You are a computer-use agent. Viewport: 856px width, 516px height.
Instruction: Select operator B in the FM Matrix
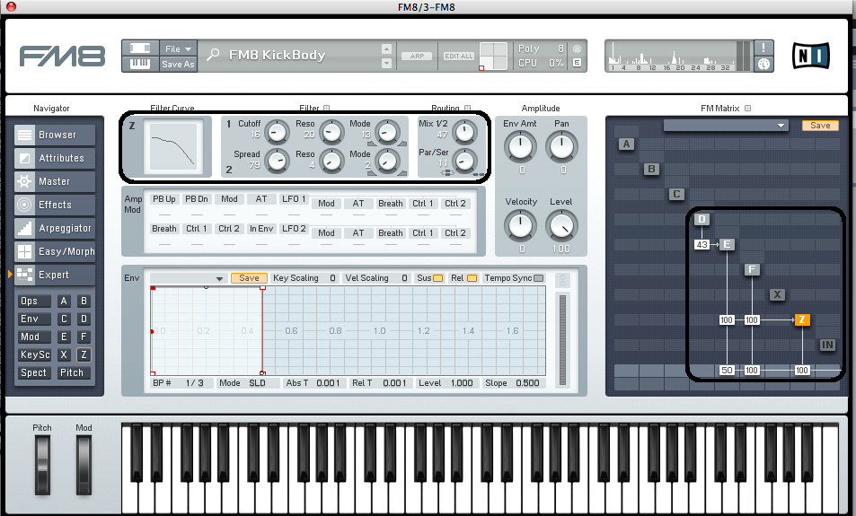[x=651, y=169]
